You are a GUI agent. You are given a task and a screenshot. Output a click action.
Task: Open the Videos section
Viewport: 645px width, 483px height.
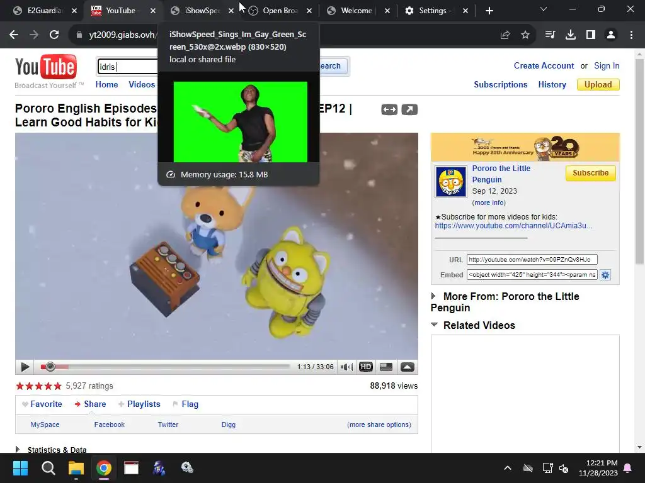142,85
